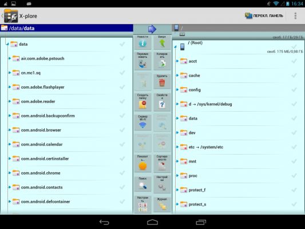Open the Журнал log button
The width and height of the screenshot is (305, 229).
click(162, 204)
